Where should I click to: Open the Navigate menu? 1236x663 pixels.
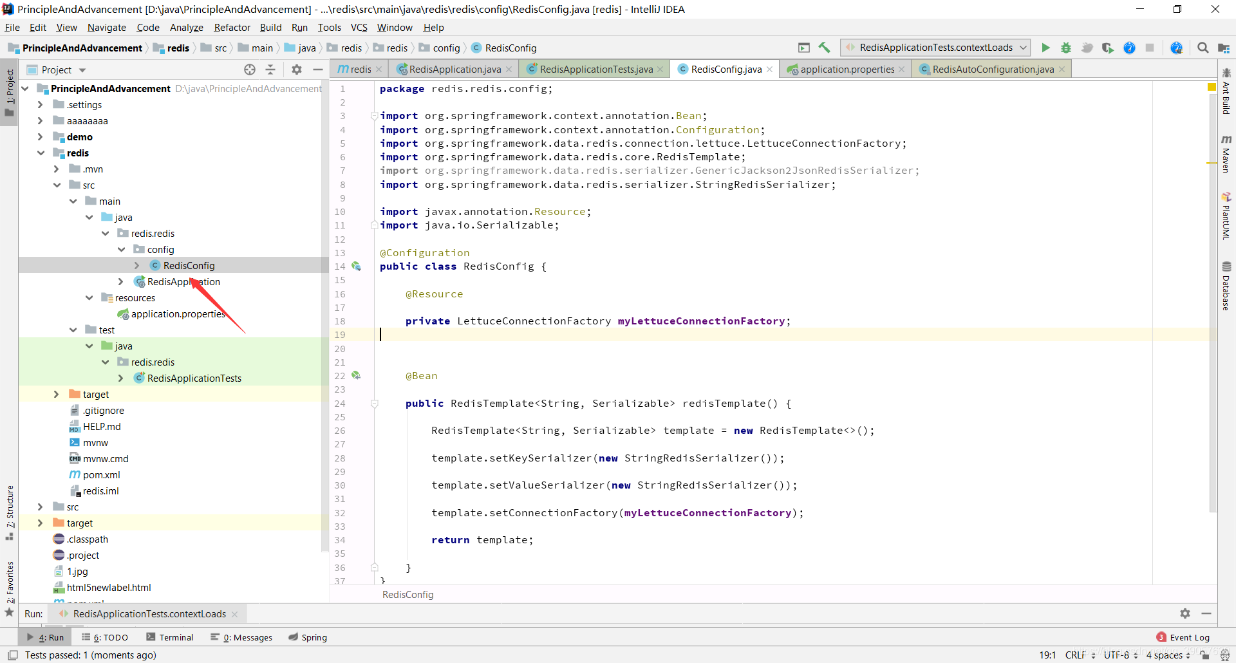[107, 27]
